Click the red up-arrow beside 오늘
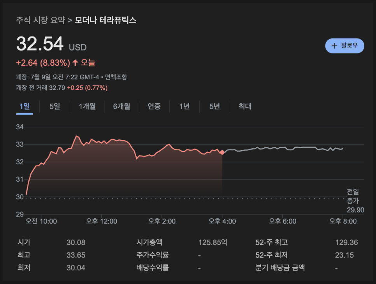The height and width of the screenshot is (284, 376). coord(75,63)
